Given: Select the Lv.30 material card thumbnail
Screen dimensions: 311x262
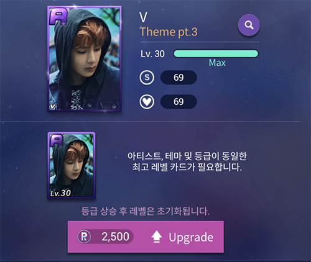Looking at the screenshot, I should pos(72,165).
